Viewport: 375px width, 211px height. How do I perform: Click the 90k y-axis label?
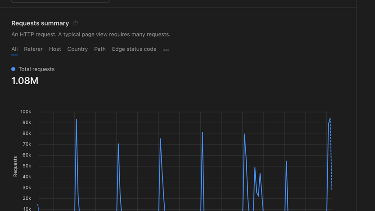[27, 122]
